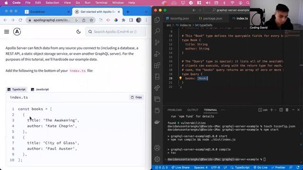This screenshot has width=303, height=170.
Task: Open the errors and warnings status item
Action: click(x=161, y=168)
